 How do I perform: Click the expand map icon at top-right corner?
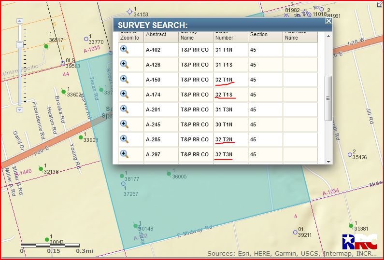point(380,4)
